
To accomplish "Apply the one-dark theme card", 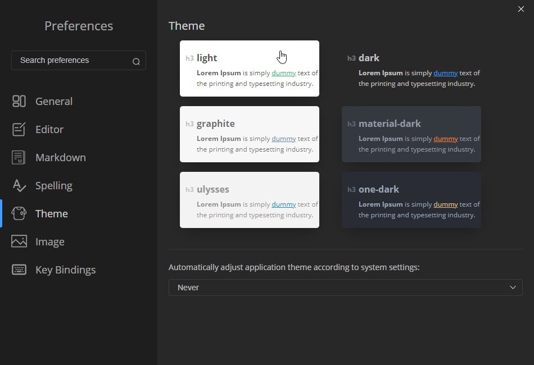I will pyautogui.click(x=411, y=200).
